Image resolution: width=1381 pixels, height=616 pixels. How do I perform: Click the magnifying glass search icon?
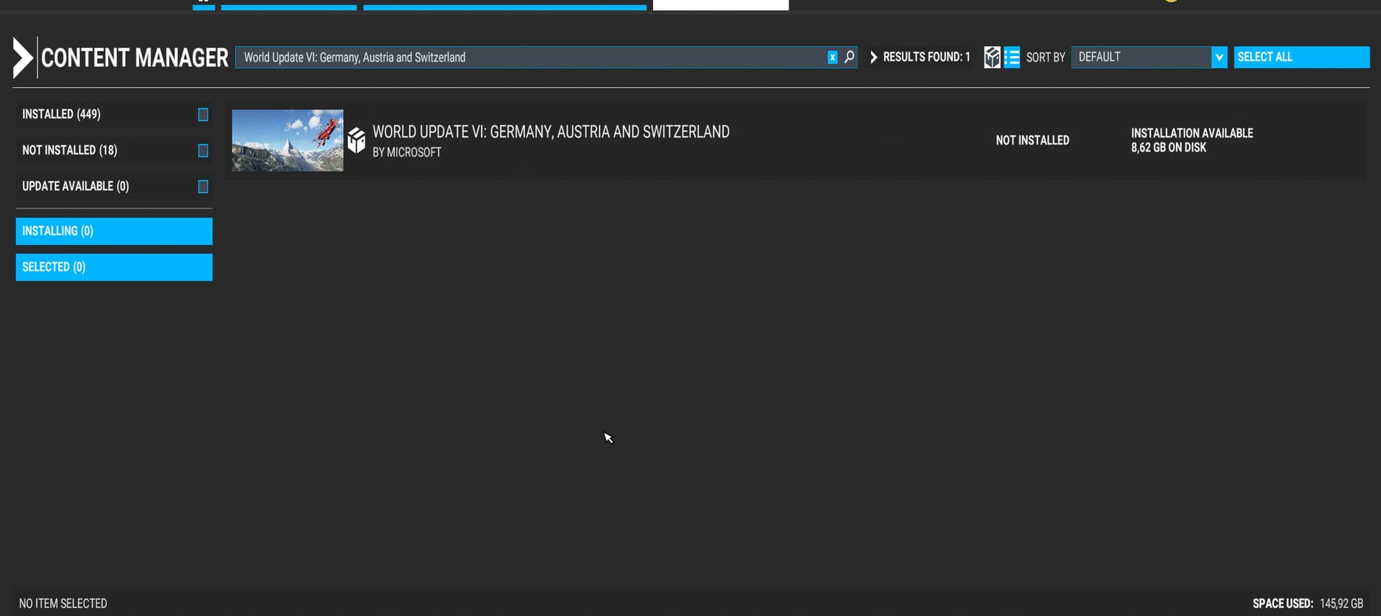tap(849, 57)
